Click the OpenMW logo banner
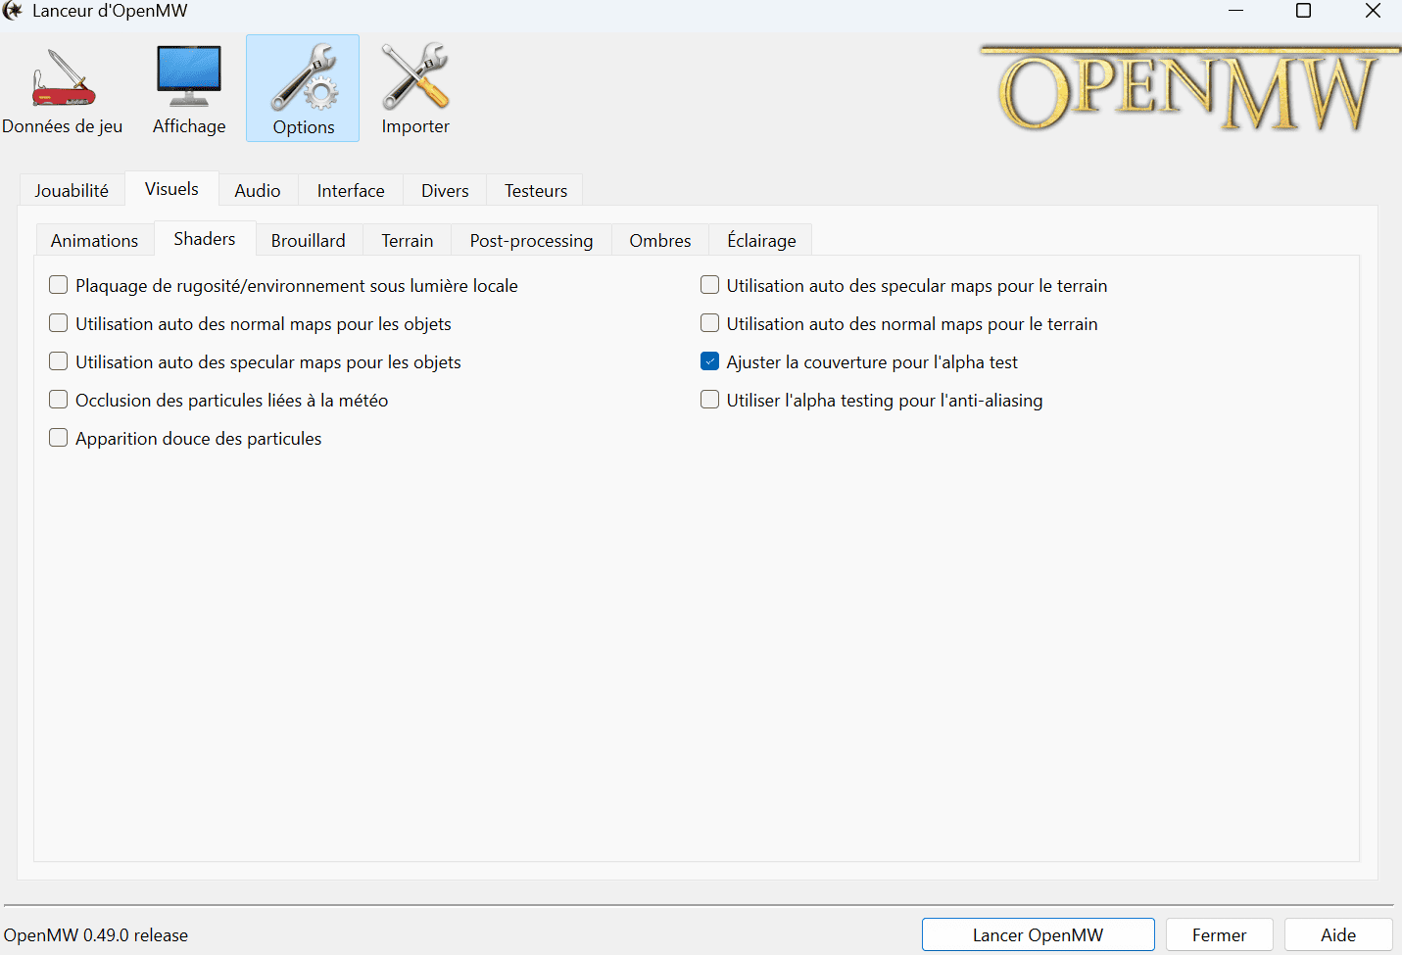 pos(1188,89)
